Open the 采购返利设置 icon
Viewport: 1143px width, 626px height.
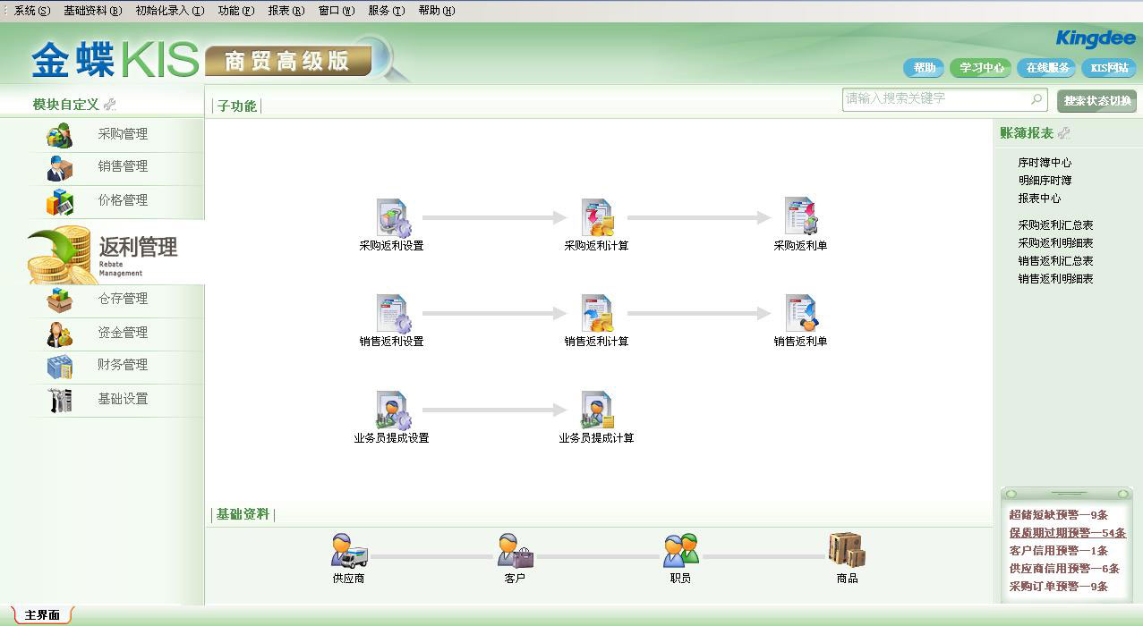tap(392, 217)
